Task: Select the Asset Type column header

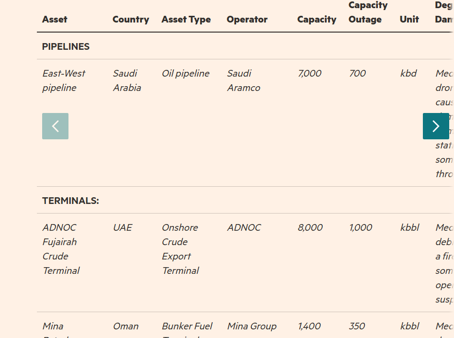Action: coord(186,20)
